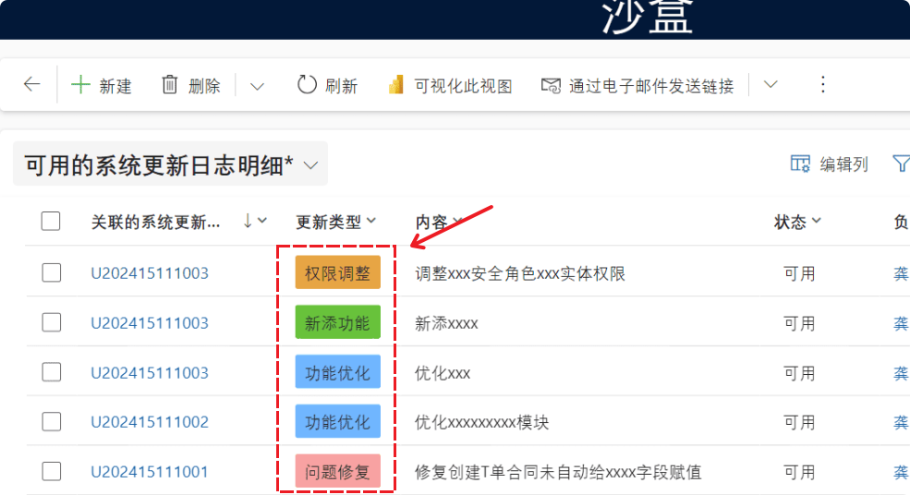Tick the checkbox for the 优化xxx row
910x495 pixels.
(51, 372)
